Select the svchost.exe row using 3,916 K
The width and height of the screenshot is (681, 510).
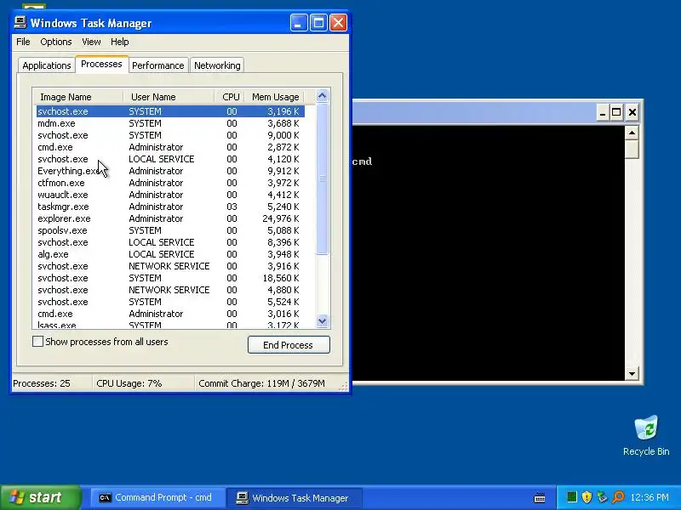click(x=170, y=266)
